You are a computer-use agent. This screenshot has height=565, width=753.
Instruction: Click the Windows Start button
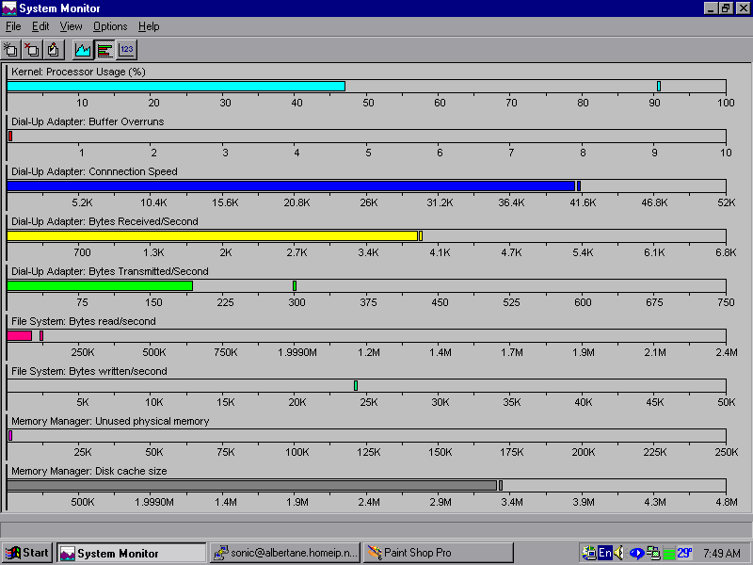(27, 553)
